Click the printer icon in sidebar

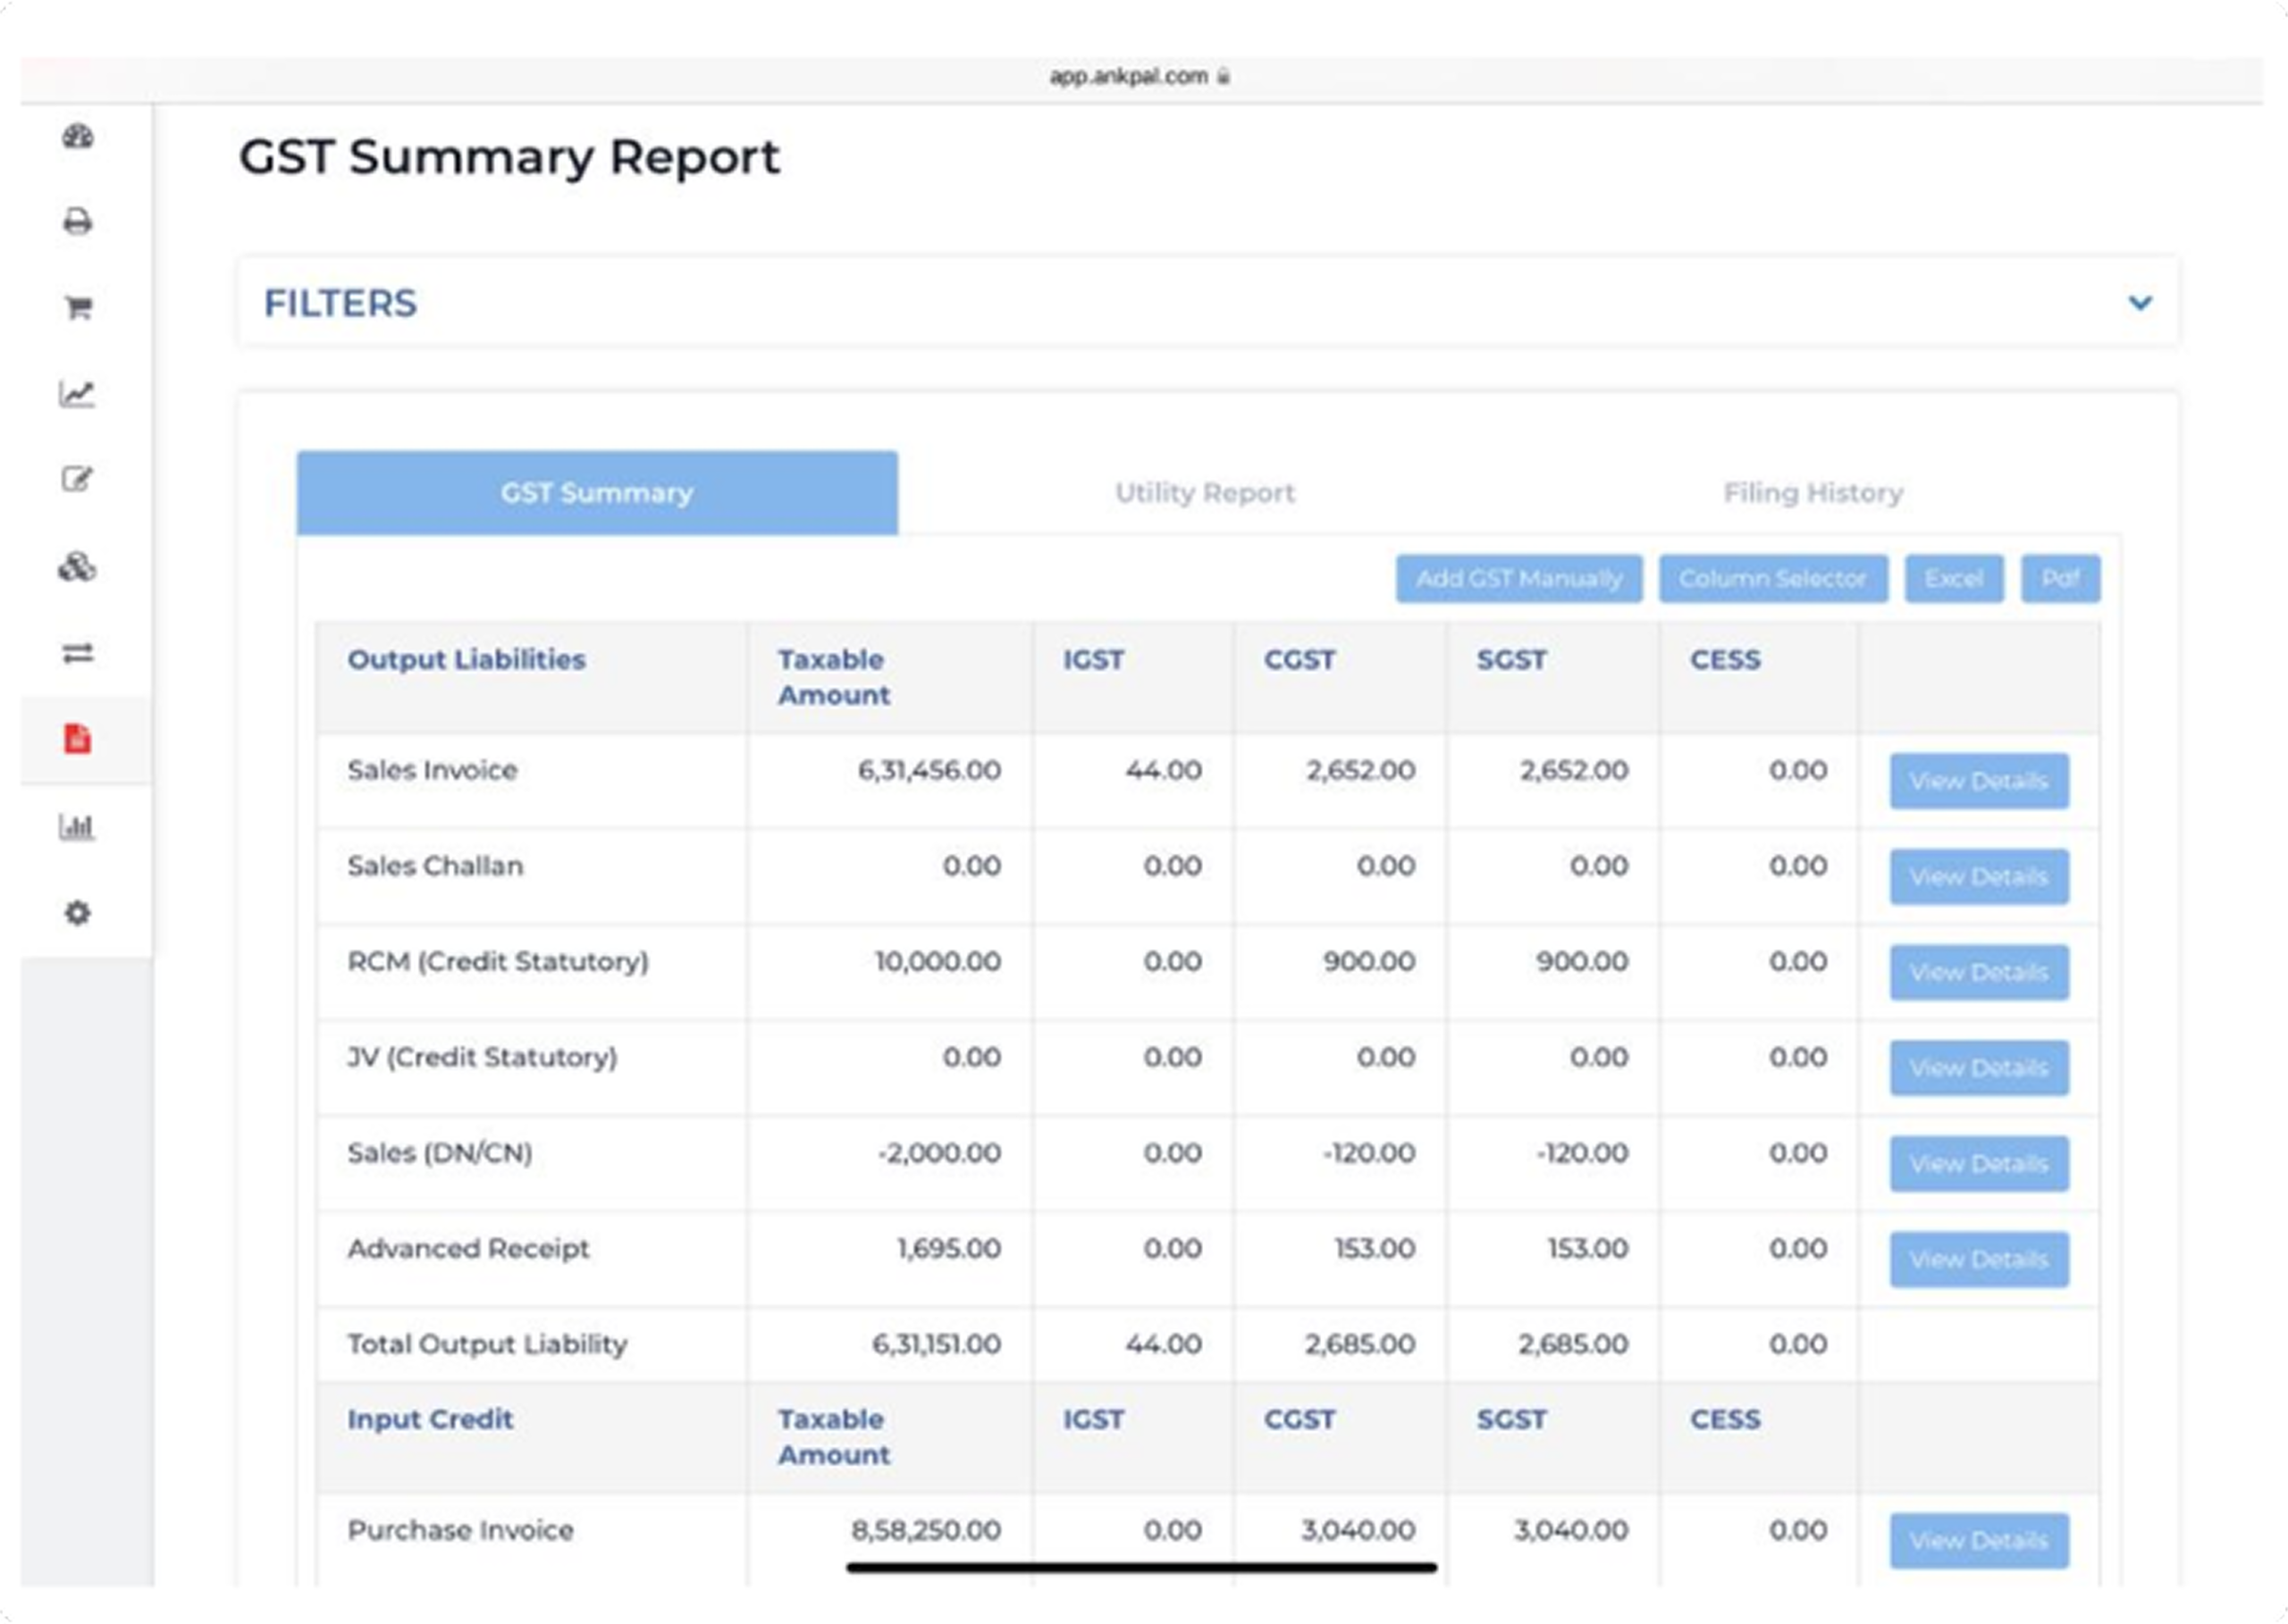[x=78, y=221]
